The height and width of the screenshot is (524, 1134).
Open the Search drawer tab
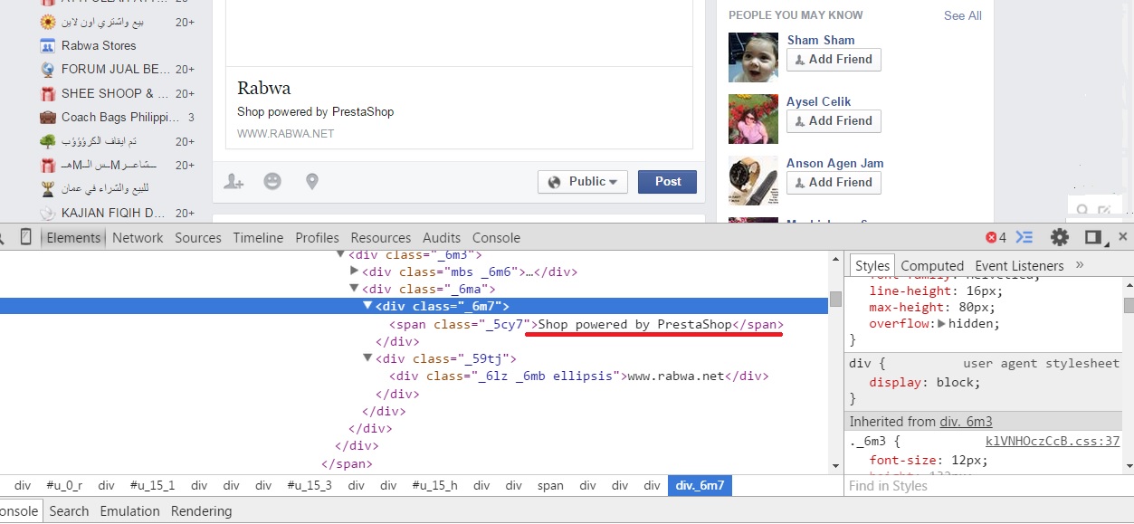(x=69, y=511)
